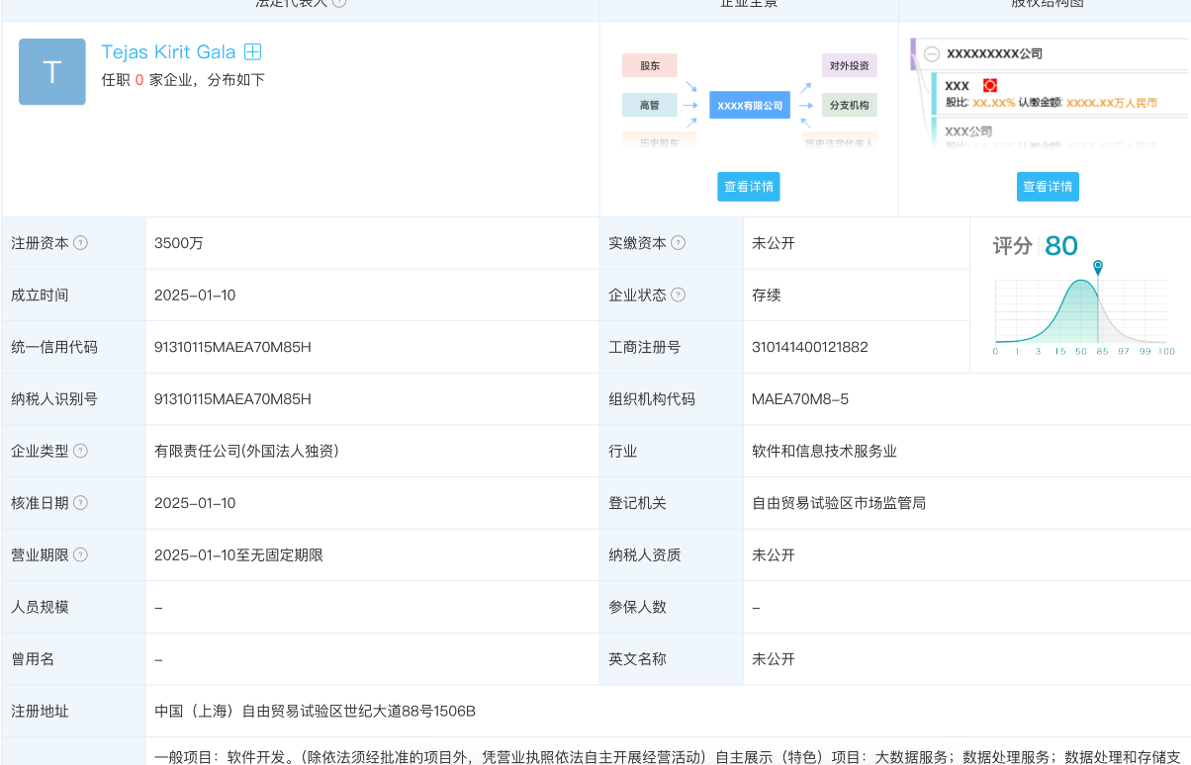Screen dimensions: 1191x765
Task: Click the help icon next to 营业期限
Action: 81,555
